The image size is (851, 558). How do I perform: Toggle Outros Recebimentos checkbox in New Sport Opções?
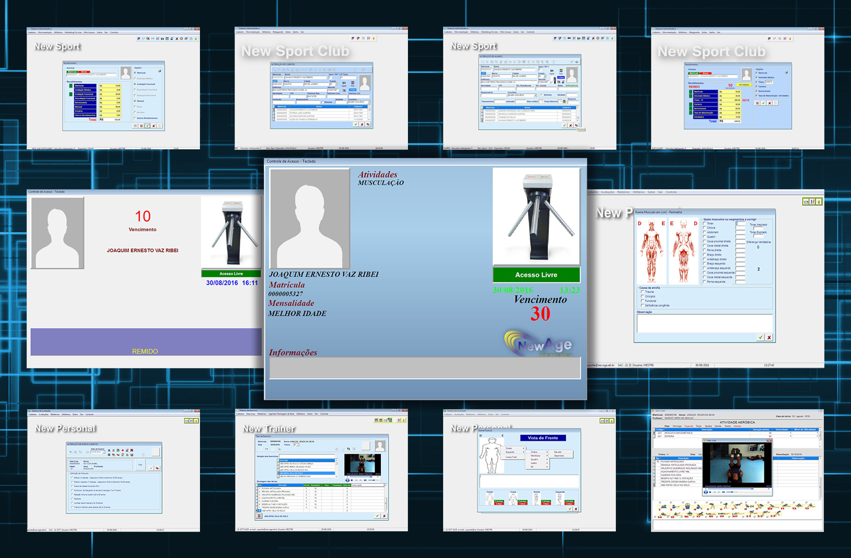click(x=135, y=118)
